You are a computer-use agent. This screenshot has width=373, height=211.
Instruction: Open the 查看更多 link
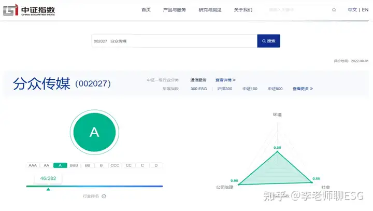click(x=303, y=89)
